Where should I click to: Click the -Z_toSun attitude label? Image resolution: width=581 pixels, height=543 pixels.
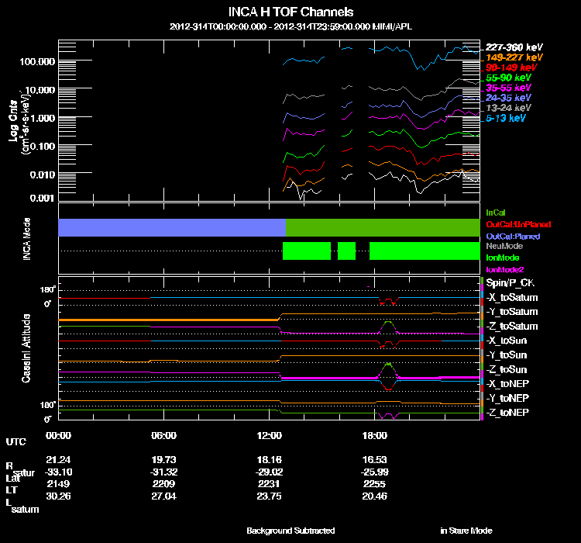point(506,370)
